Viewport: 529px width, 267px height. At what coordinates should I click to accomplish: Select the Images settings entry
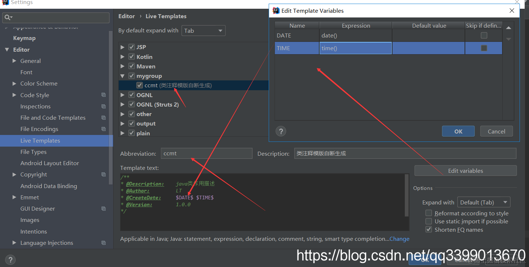coord(30,220)
